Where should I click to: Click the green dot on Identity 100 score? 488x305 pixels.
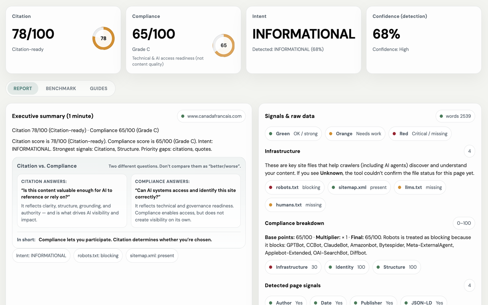(x=331, y=267)
